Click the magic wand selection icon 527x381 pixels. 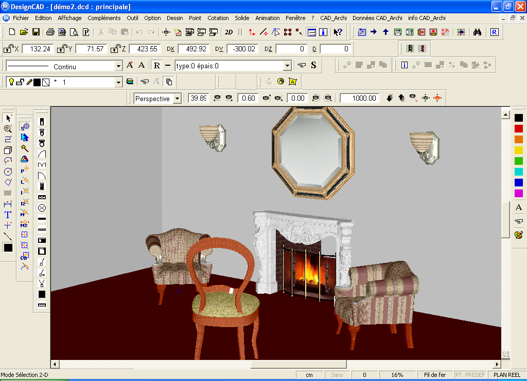click(25, 148)
